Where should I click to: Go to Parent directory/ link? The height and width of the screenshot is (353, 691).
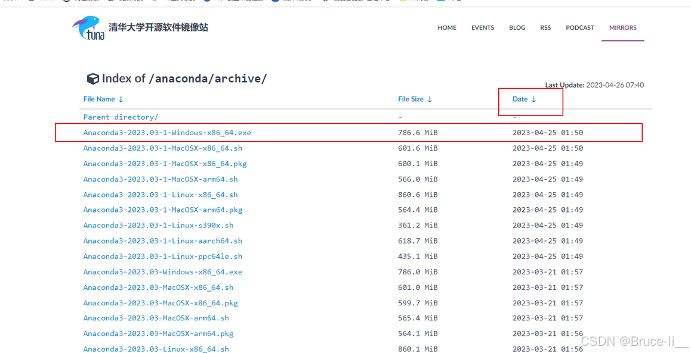tap(121, 117)
